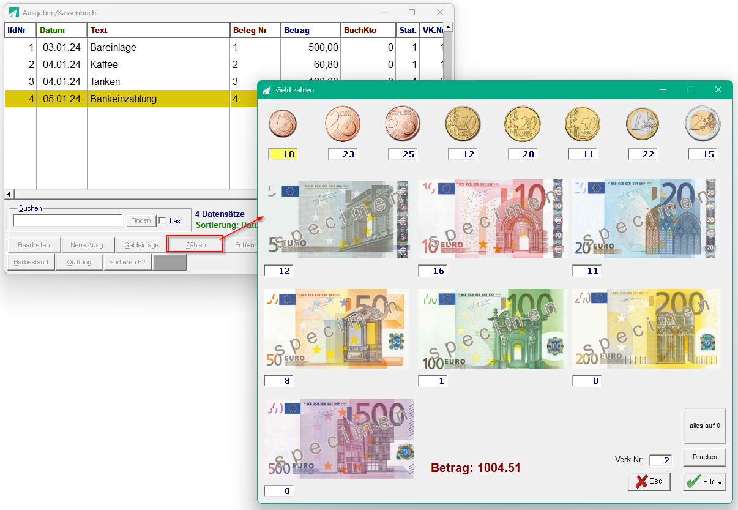Focus the 1 euro count field showing 22
738x510 pixels.
[643, 154]
